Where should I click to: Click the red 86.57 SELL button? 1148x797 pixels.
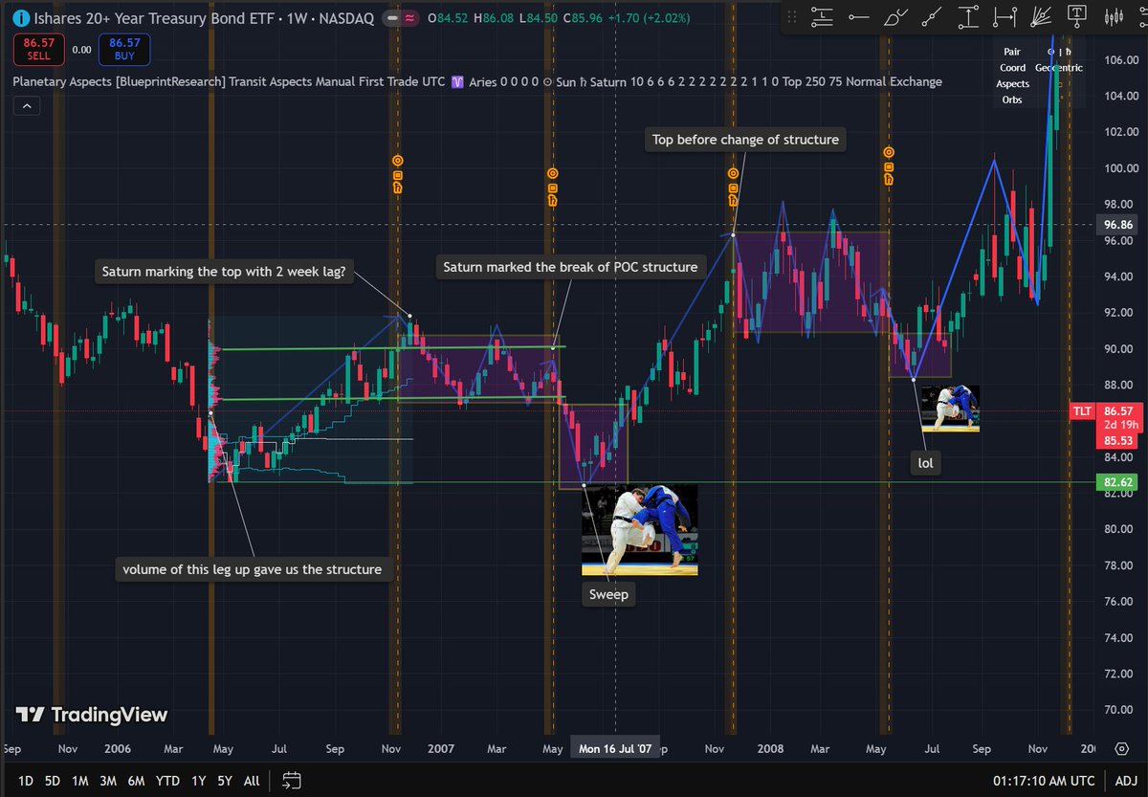(38, 49)
